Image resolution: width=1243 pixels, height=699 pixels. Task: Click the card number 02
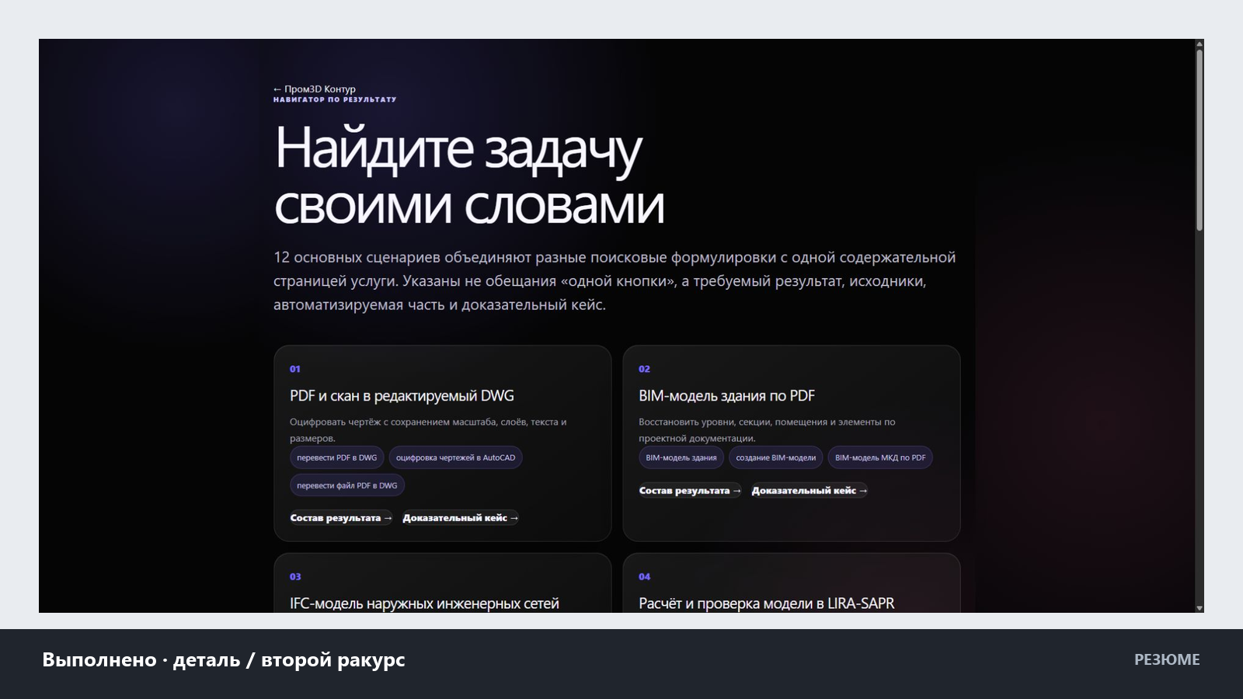pyautogui.click(x=645, y=369)
